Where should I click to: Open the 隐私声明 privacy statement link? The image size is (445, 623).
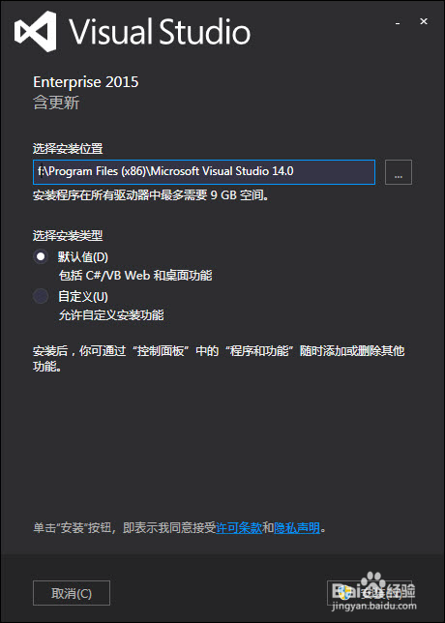[x=297, y=528]
